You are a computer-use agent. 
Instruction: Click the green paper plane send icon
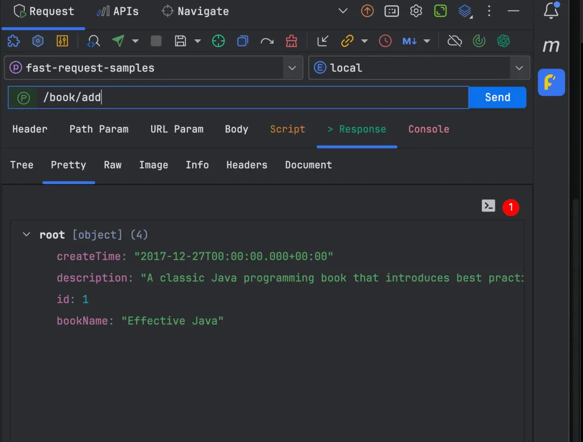(118, 40)
